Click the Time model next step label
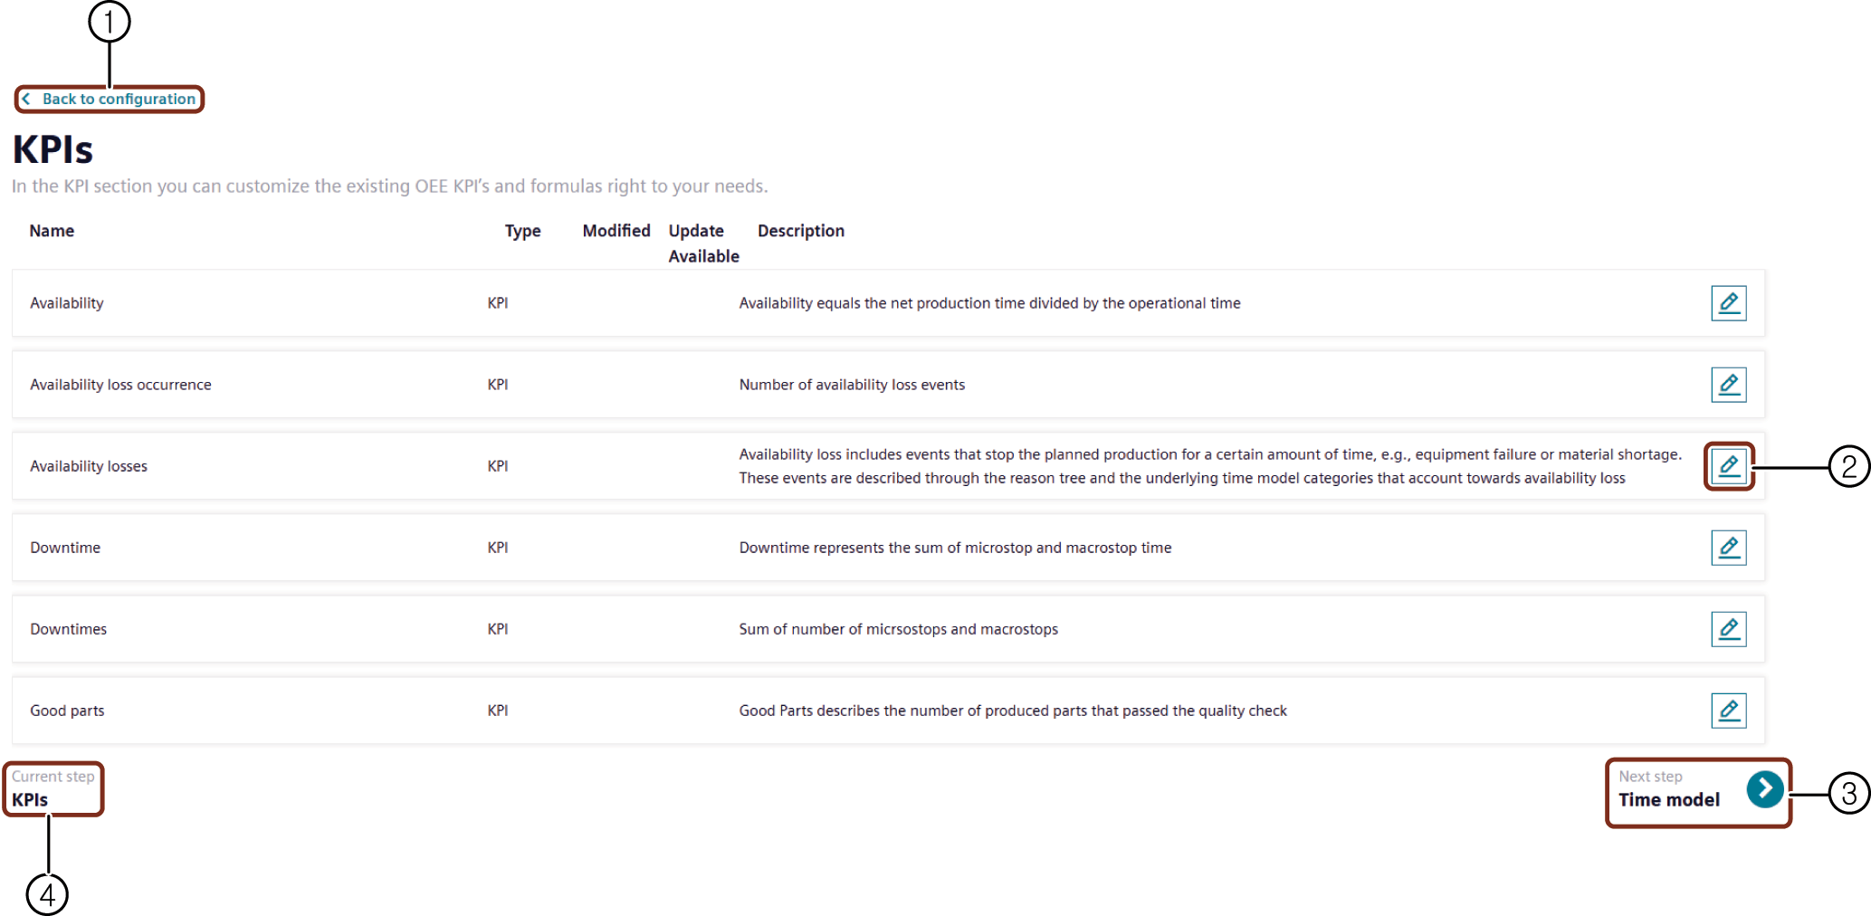The image size is (1871, 916). click(1669, 800)
